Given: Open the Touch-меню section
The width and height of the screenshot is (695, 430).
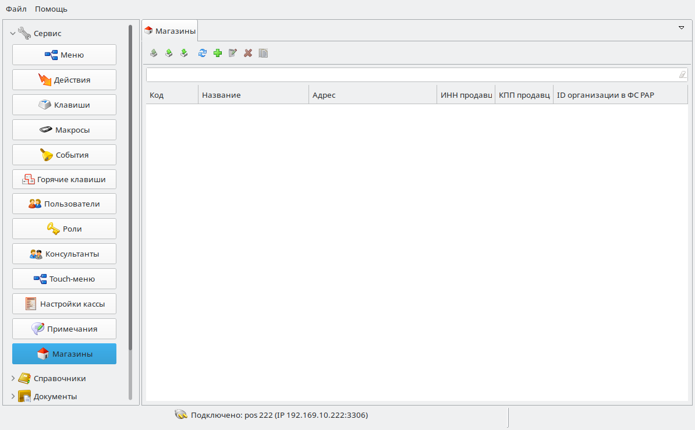Looking at the screenshot, I should click(x=64, y=279).
